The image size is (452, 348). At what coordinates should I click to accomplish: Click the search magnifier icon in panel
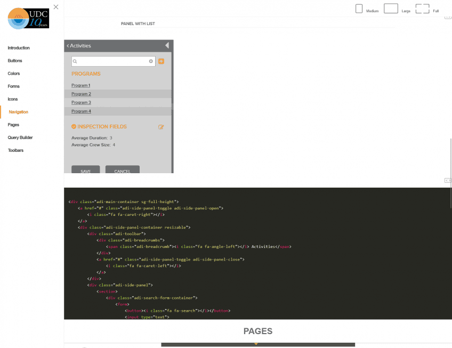click(75, 61)
